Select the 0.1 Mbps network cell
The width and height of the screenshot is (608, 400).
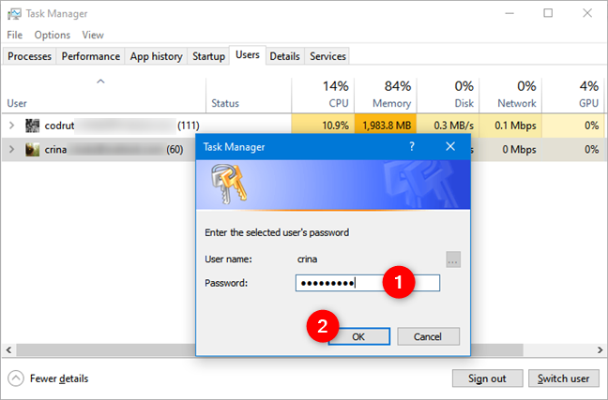[510, 126]
